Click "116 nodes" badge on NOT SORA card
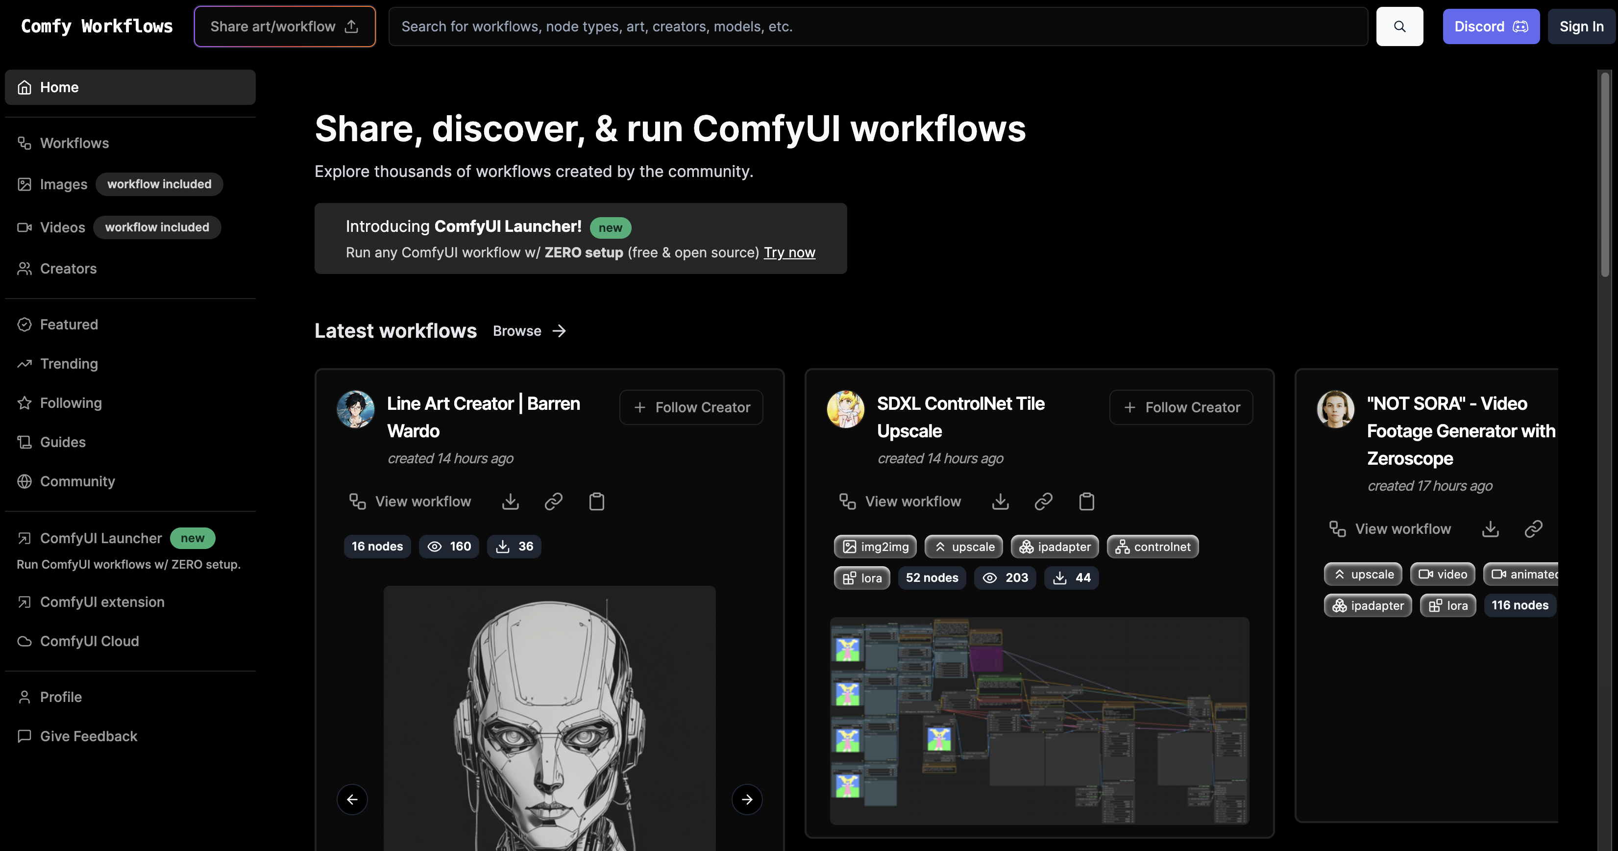 1520,606
